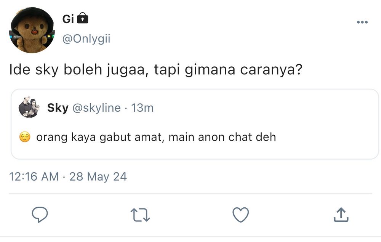This screenshot has height=242, width=381.
Task: Open the @Onlygii handle link
Action: pos(86,39)
